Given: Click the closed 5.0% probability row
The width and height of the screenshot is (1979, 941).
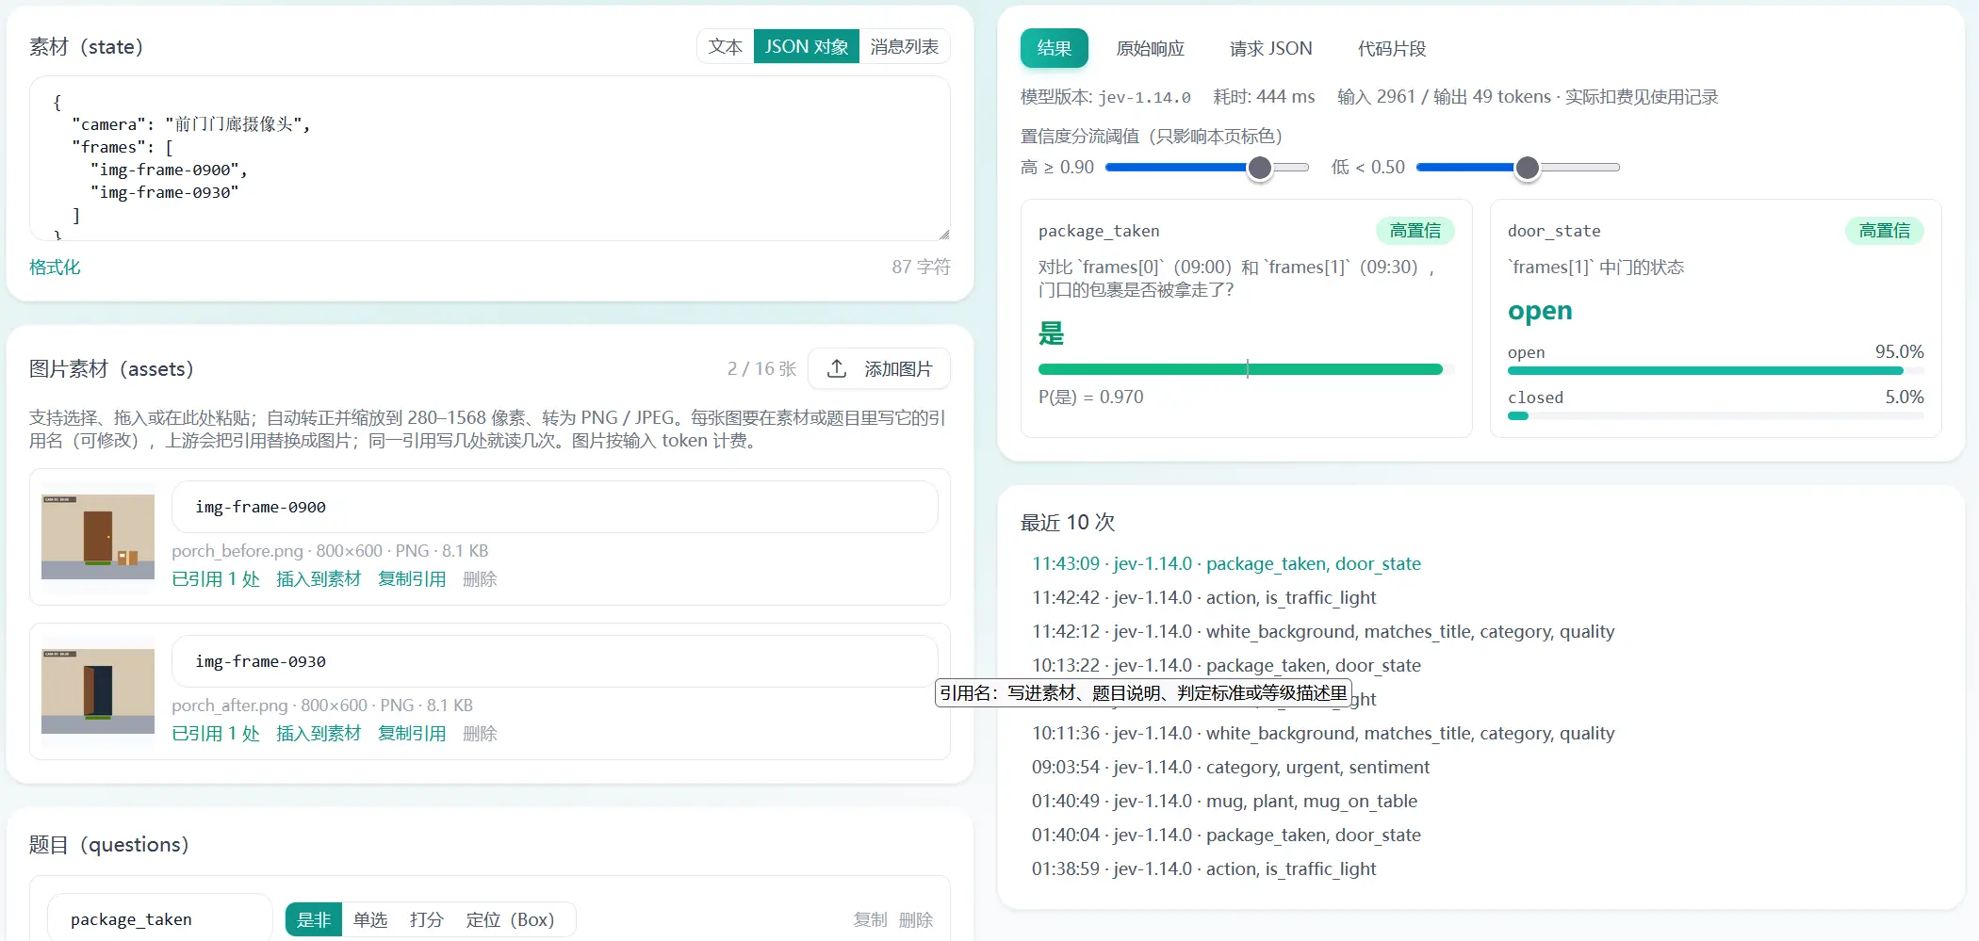Looking at the screenshot, I should [x=1716, y=404].
